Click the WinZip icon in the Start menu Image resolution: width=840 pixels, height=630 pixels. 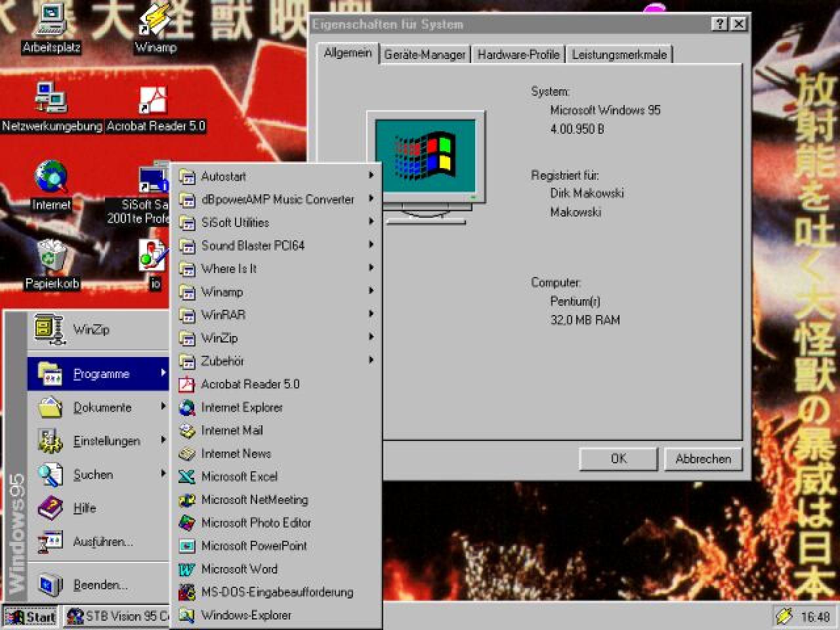point(49,330)
